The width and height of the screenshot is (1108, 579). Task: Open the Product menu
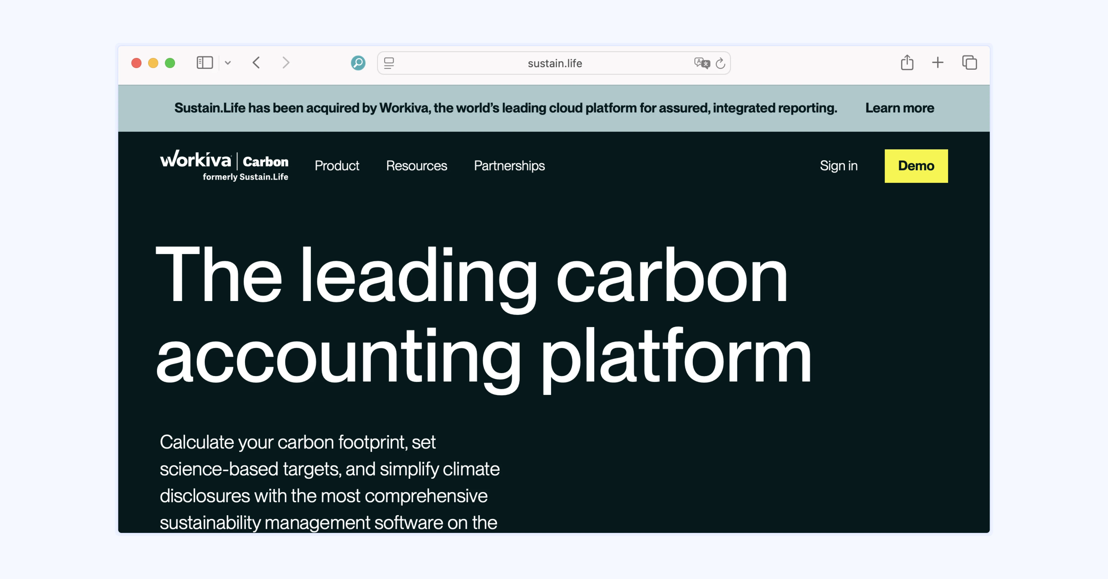[x=337, y=166]
